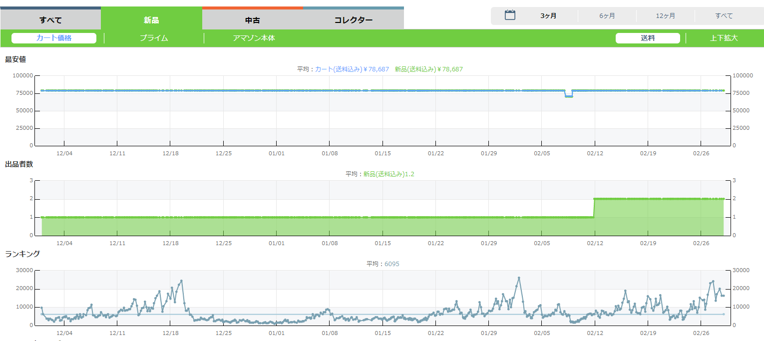Change period to 6ヶ月

coord(607,16)
